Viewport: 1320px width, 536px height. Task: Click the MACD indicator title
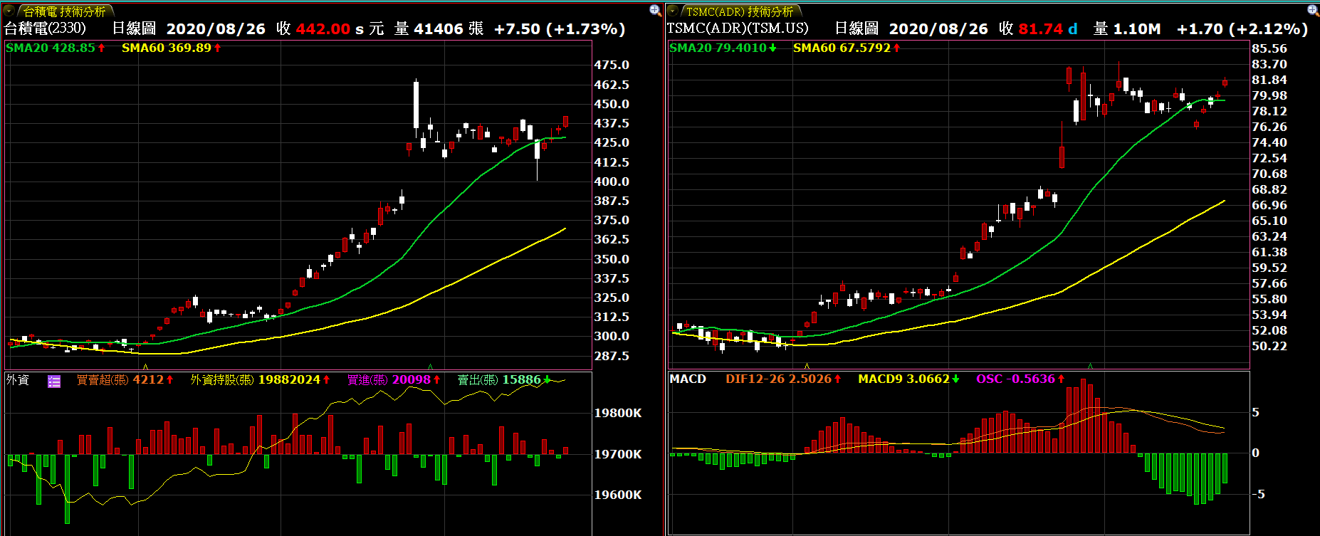click(688, 379)
